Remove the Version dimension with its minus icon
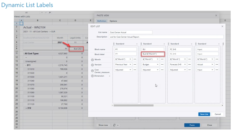Image resolution: width=237 pixels, height=134 pixels. [x=92, y=65]
